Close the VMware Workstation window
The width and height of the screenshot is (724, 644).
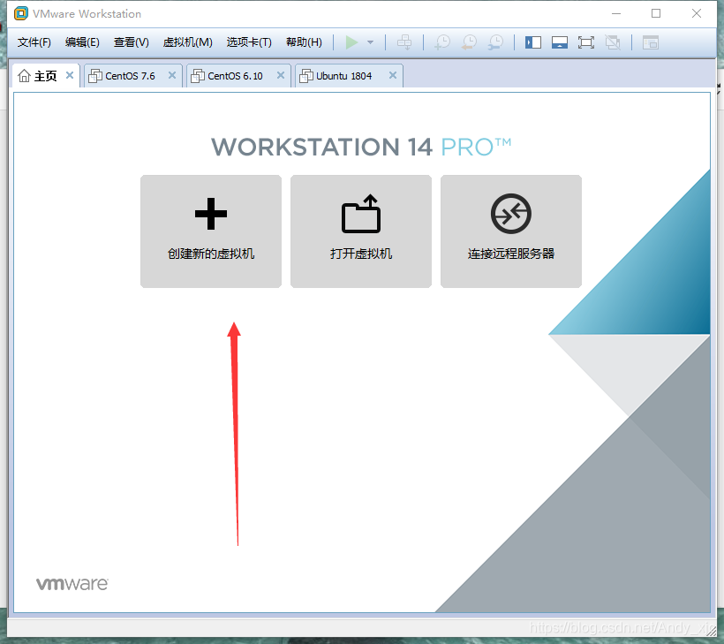[697, 14]
